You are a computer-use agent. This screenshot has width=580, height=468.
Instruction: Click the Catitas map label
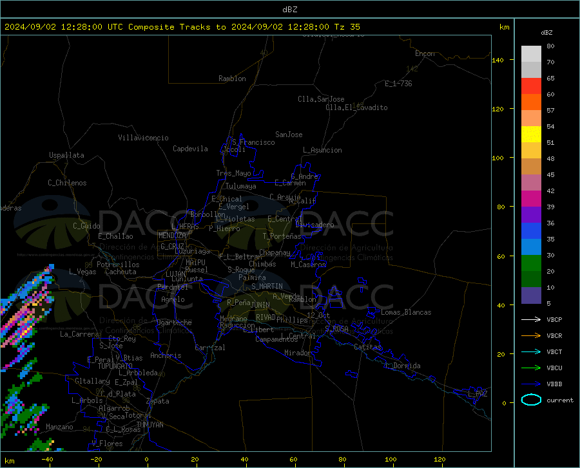(367, 347)
